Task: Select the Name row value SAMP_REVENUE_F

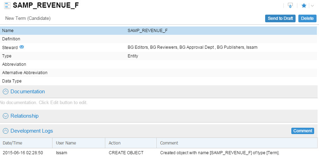Action: click(148, 31)
